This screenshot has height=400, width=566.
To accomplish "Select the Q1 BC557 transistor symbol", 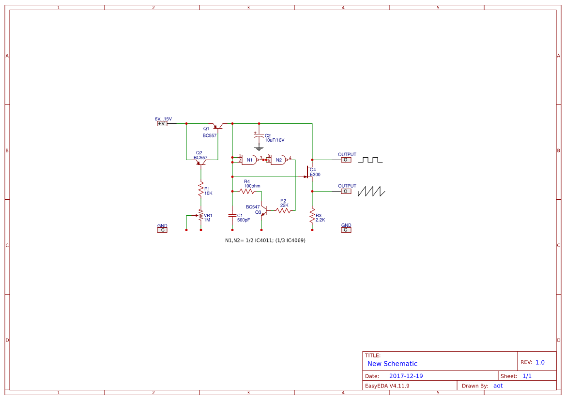I will coord(218,127).
